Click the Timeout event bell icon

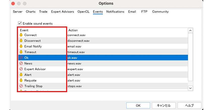coord(21,52)
